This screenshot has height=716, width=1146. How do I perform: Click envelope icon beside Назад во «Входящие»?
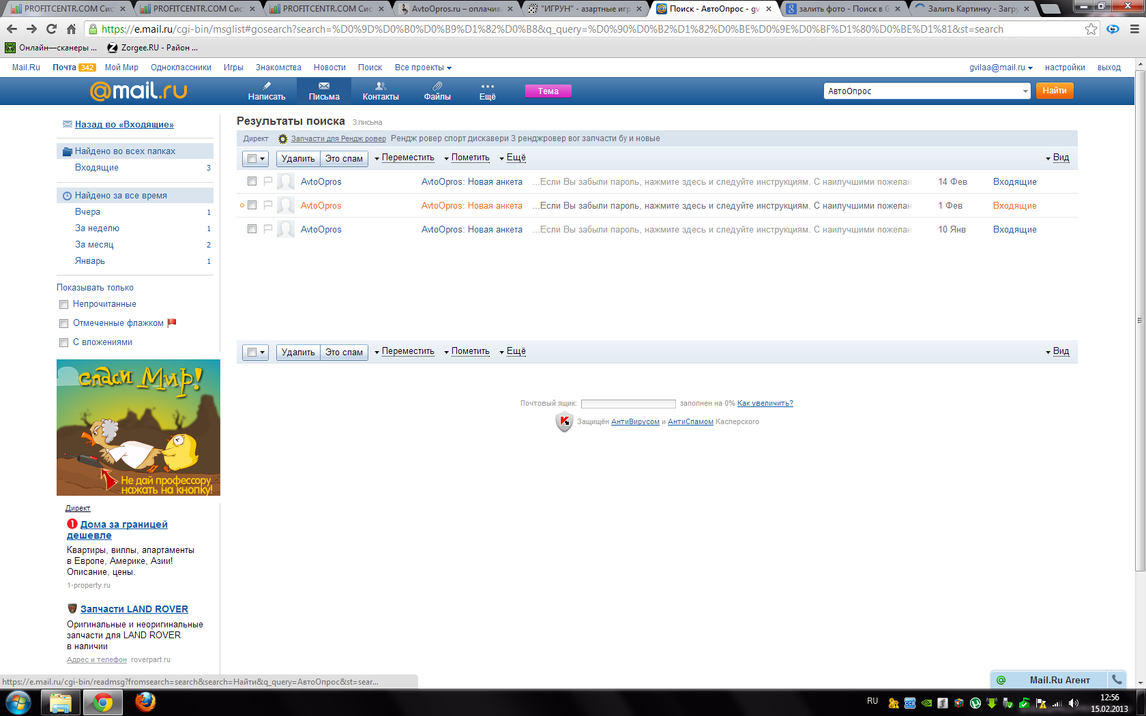(68, 124)
